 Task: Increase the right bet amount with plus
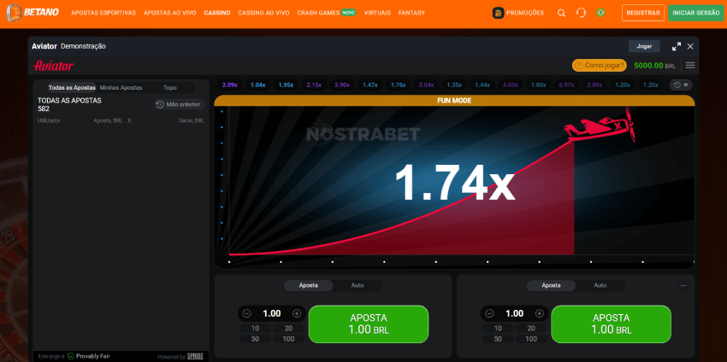point(539,313)
